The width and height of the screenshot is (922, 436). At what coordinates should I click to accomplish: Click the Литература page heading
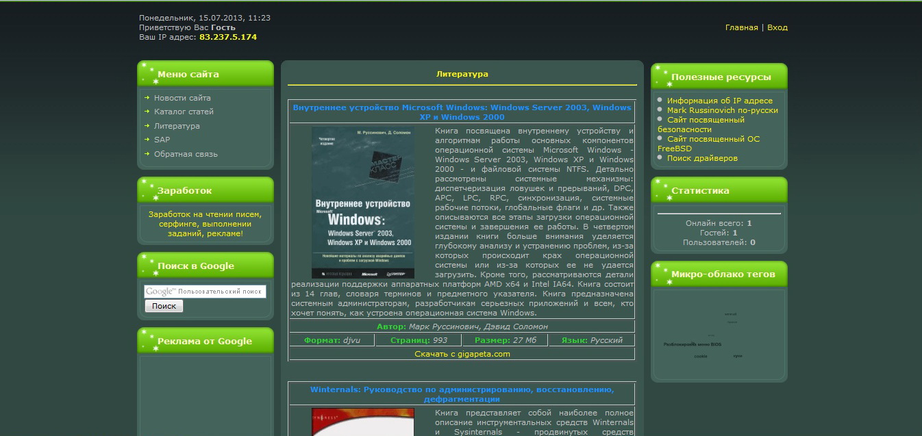pyautogui.click(x=462, y=74)
